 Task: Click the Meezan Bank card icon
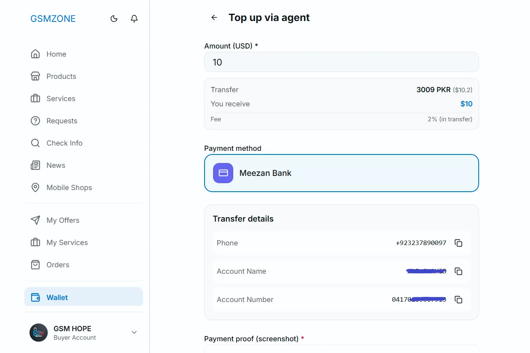223,173
